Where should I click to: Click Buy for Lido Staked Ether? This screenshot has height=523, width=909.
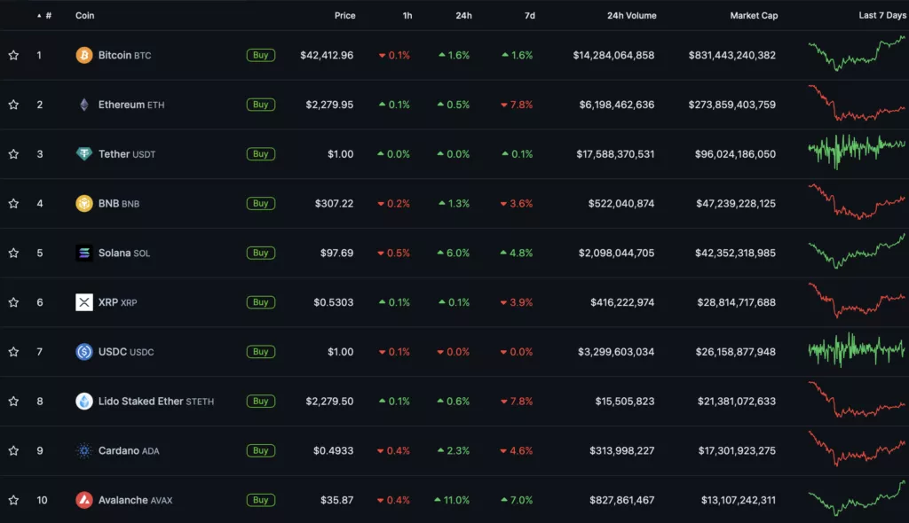261,401
